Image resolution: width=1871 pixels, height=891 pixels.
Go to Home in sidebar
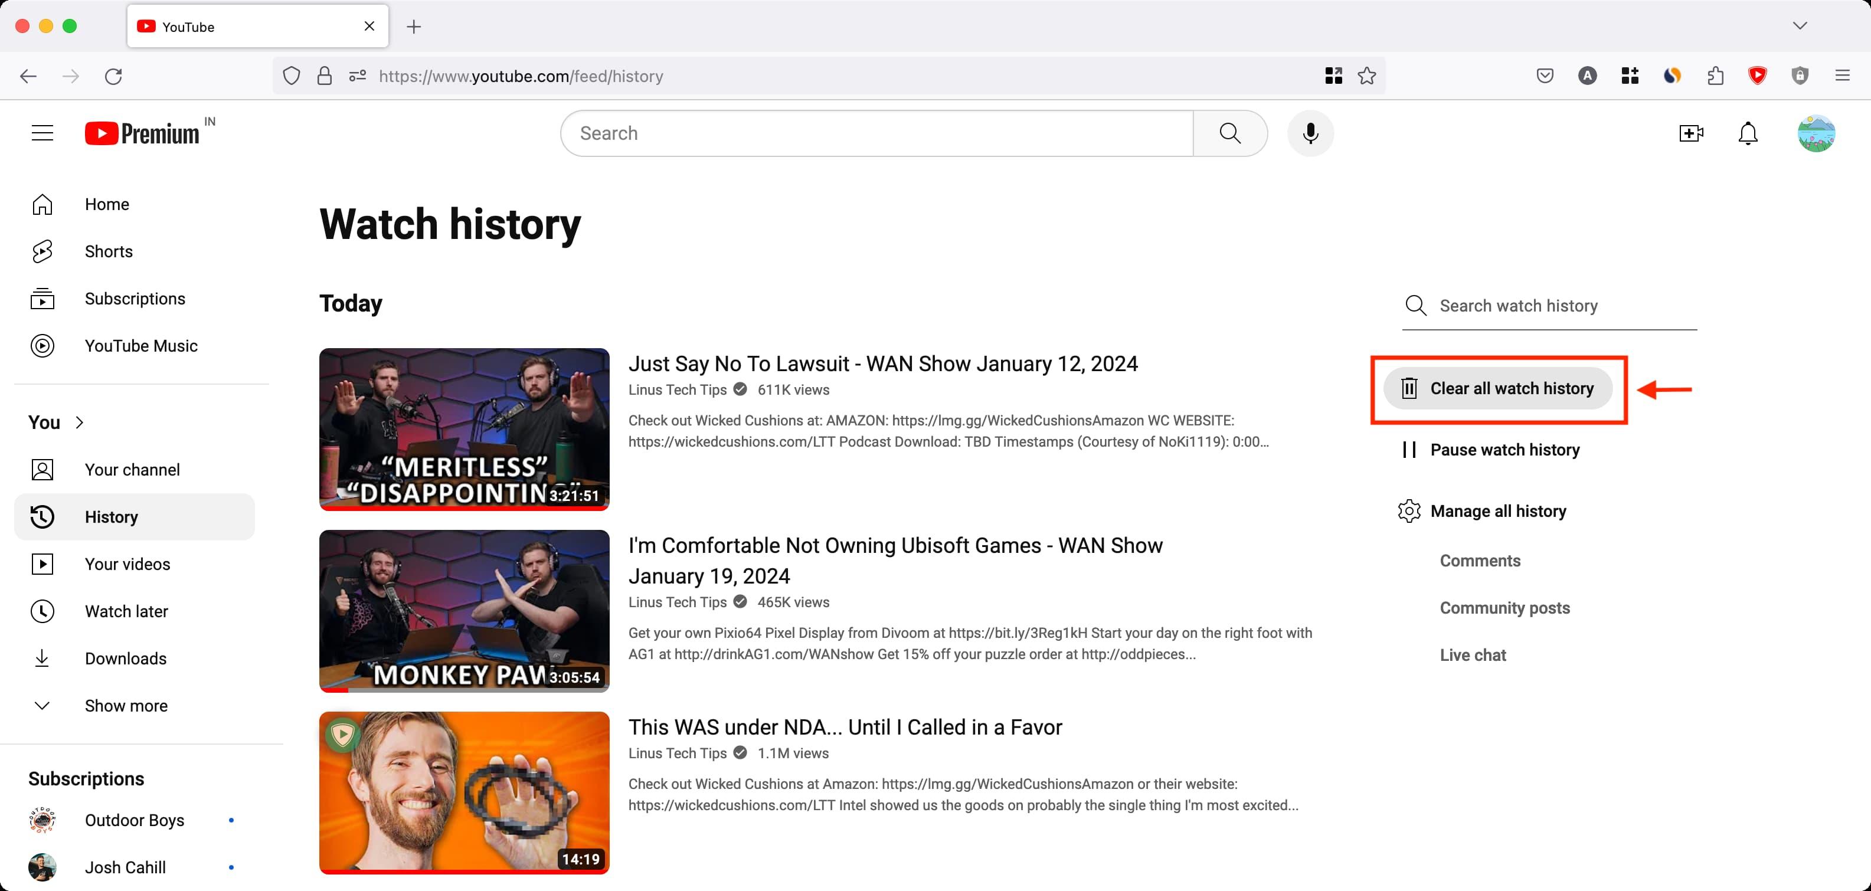click(x=135, y=205)
